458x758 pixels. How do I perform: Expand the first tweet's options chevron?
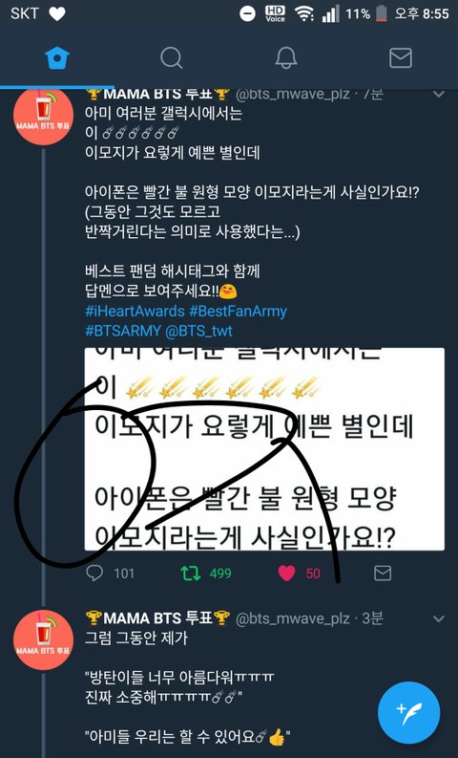[x=439, y=95]
